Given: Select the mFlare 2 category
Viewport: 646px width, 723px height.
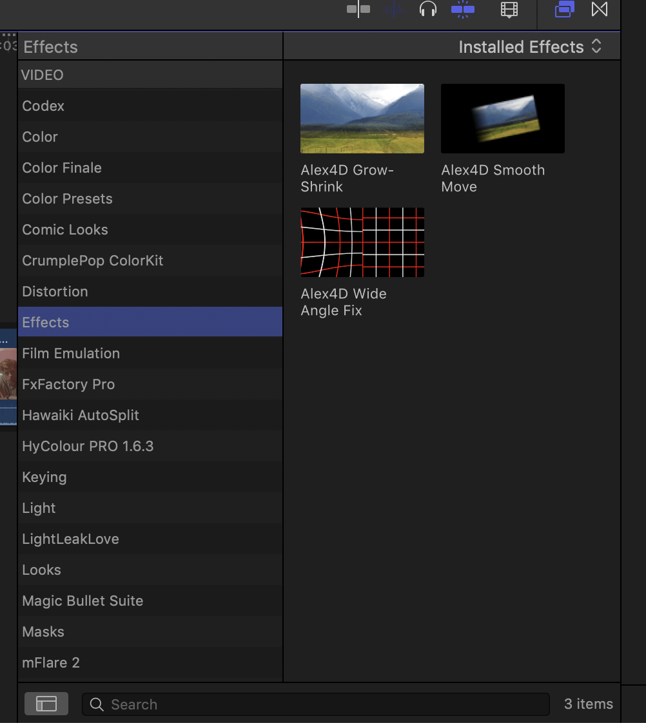Looking at the screenshot, I should 150,662.
